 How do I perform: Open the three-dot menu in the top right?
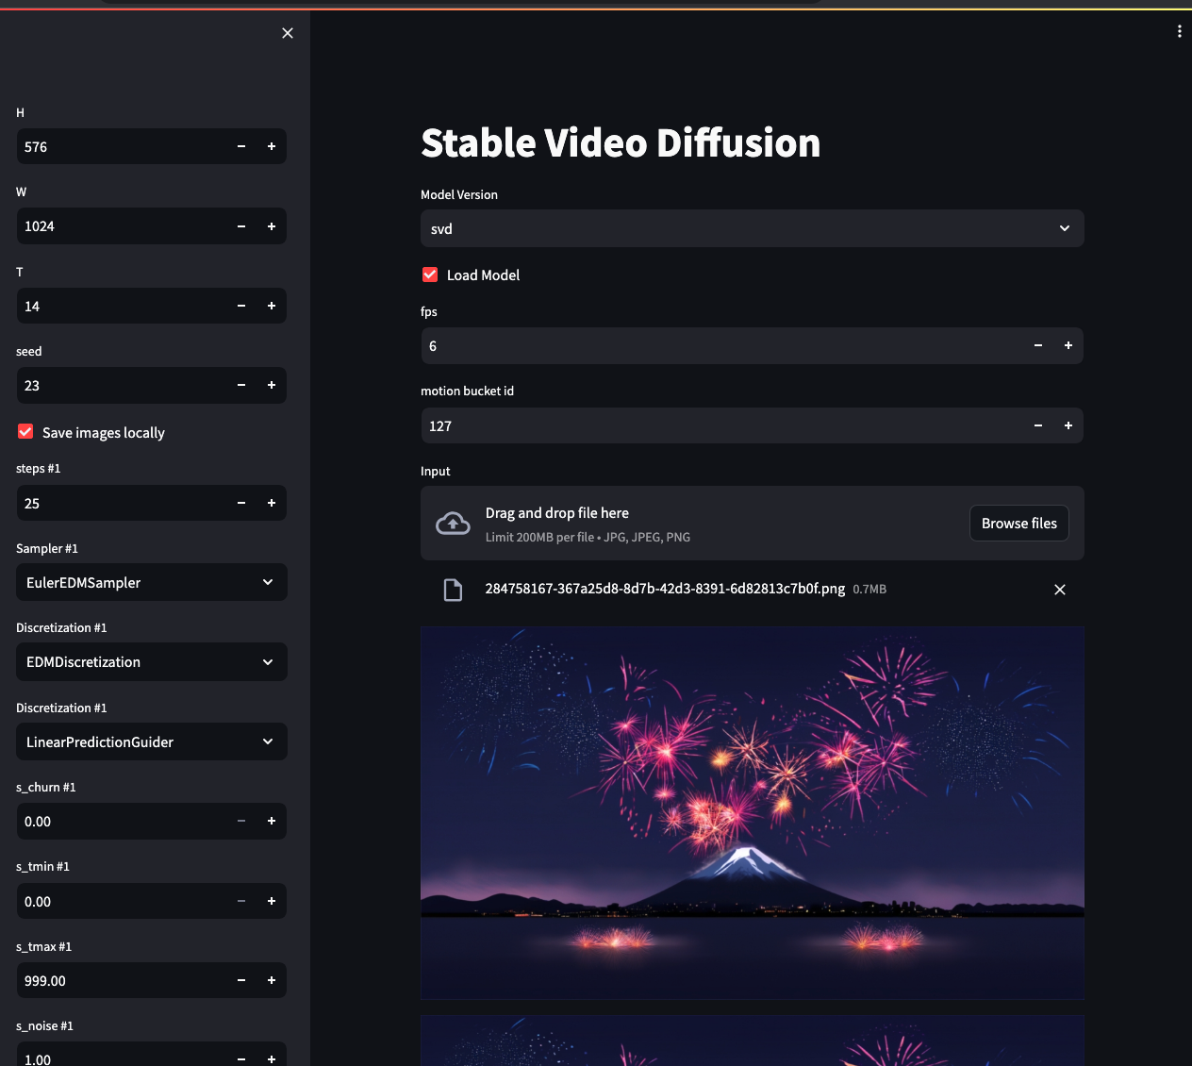[1179, 30]
